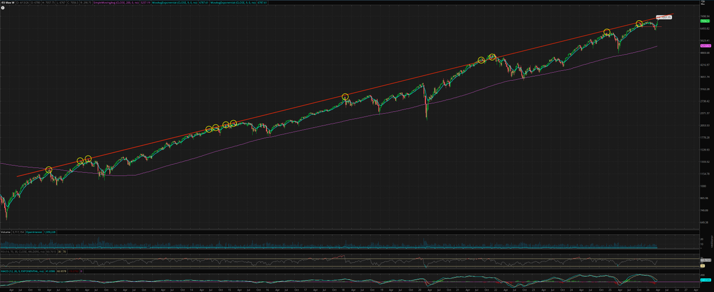Image resolution: width=714 pixels, height=292 pixels.
Task: Click the 1,939,228 open interest value
Action: click(x=50, y=232)
